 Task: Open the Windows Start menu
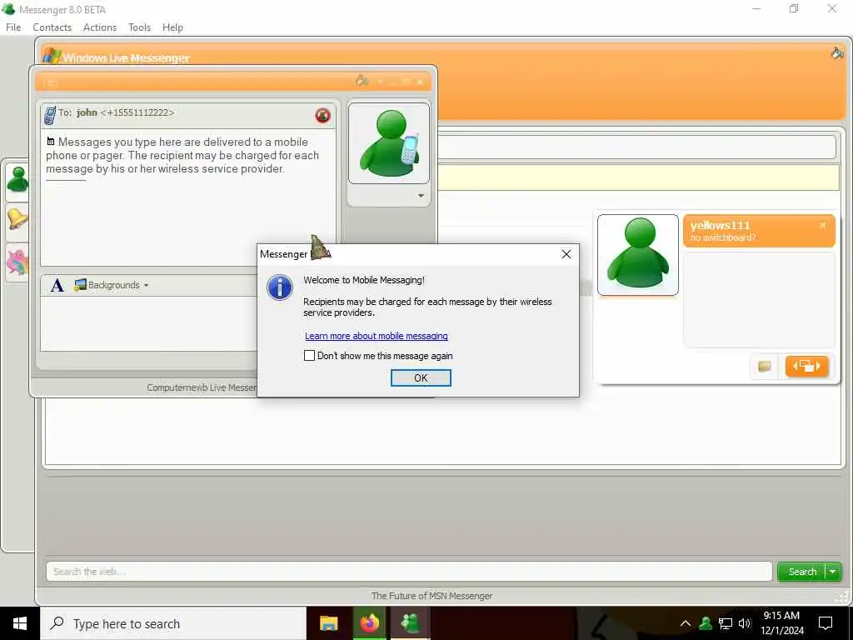pos(20,623)
